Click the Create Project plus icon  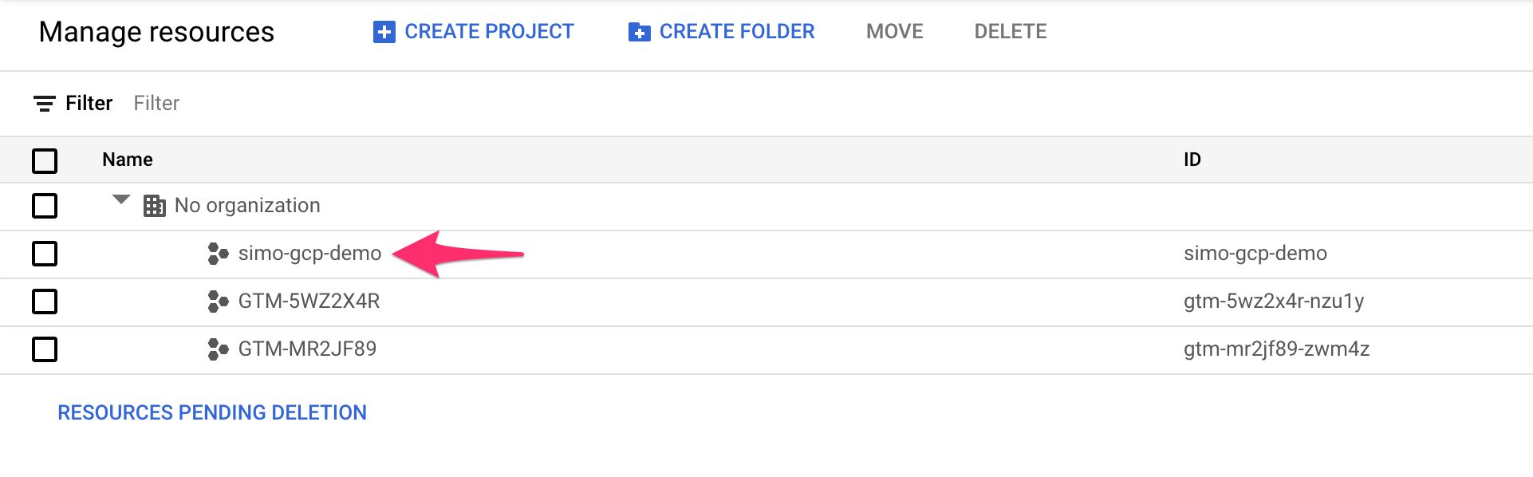pos(384,32)
